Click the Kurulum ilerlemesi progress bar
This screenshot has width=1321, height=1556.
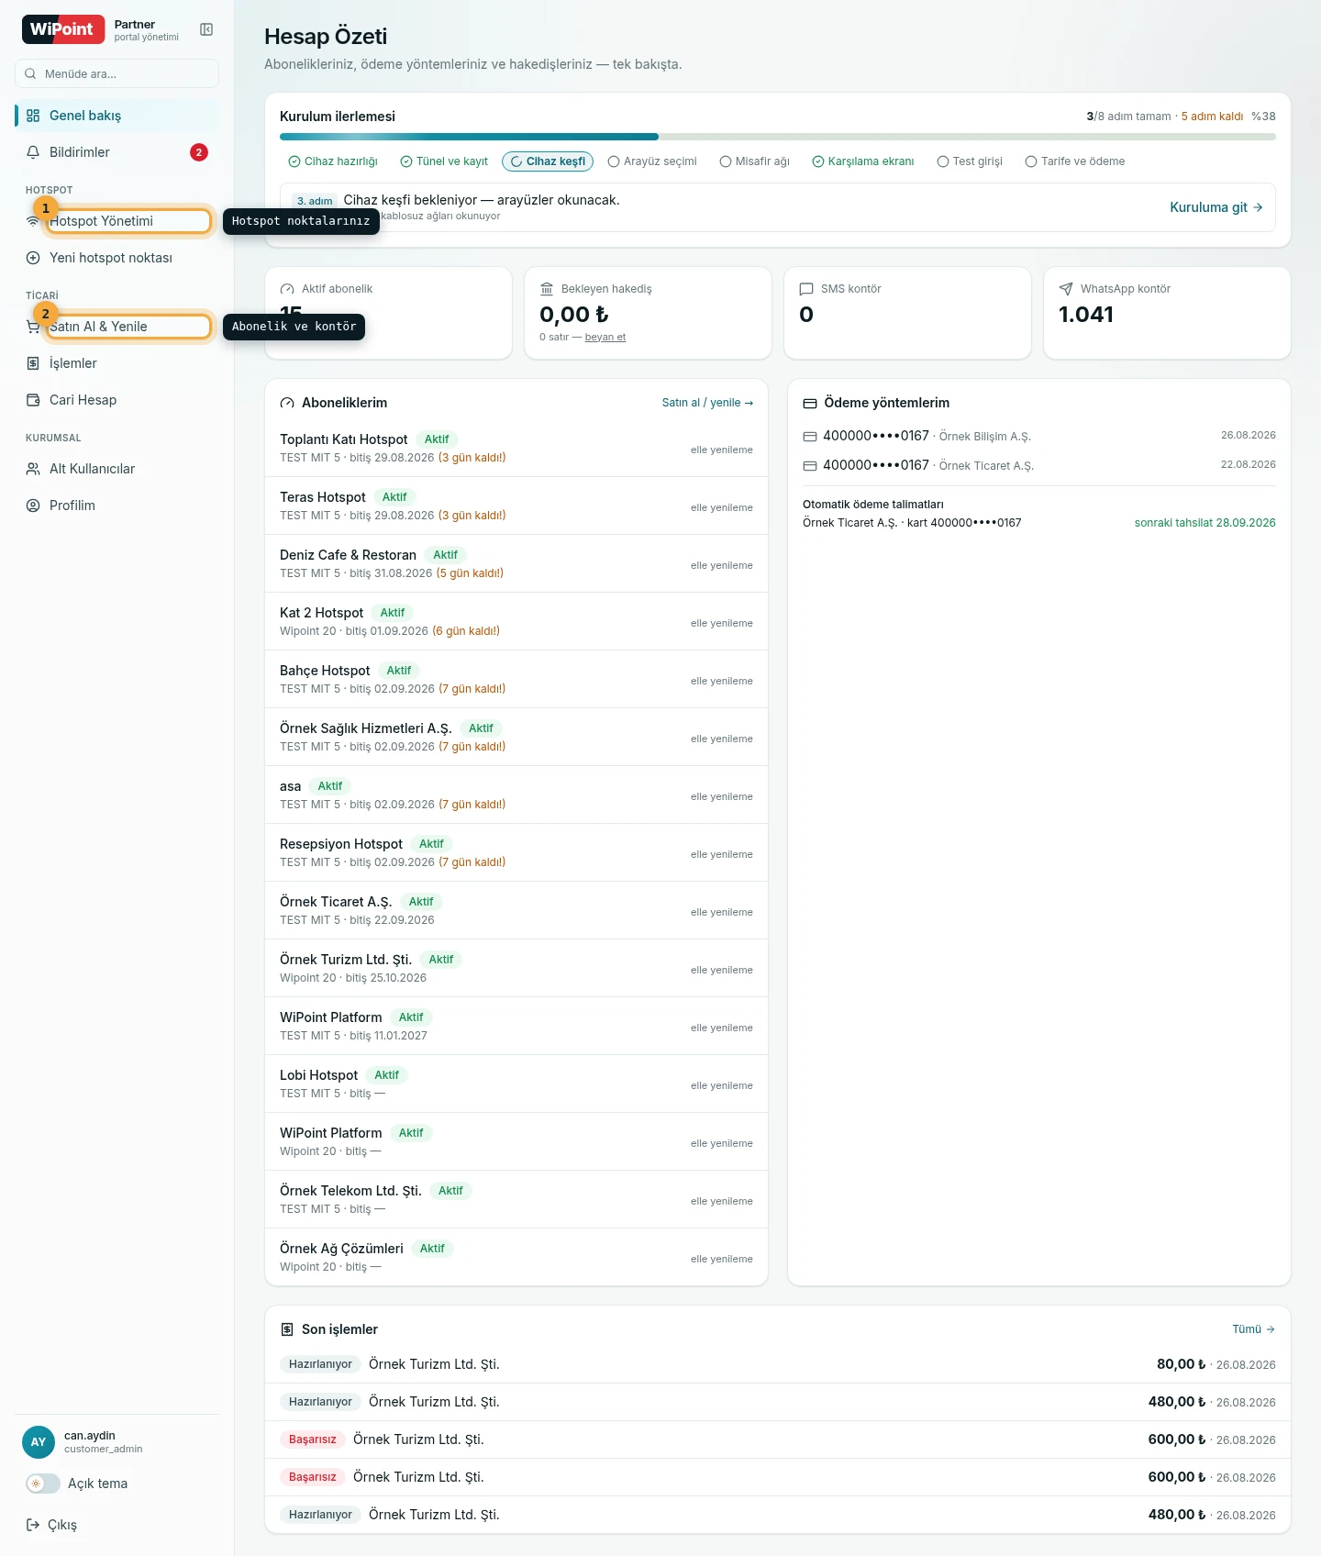point(778,137)
